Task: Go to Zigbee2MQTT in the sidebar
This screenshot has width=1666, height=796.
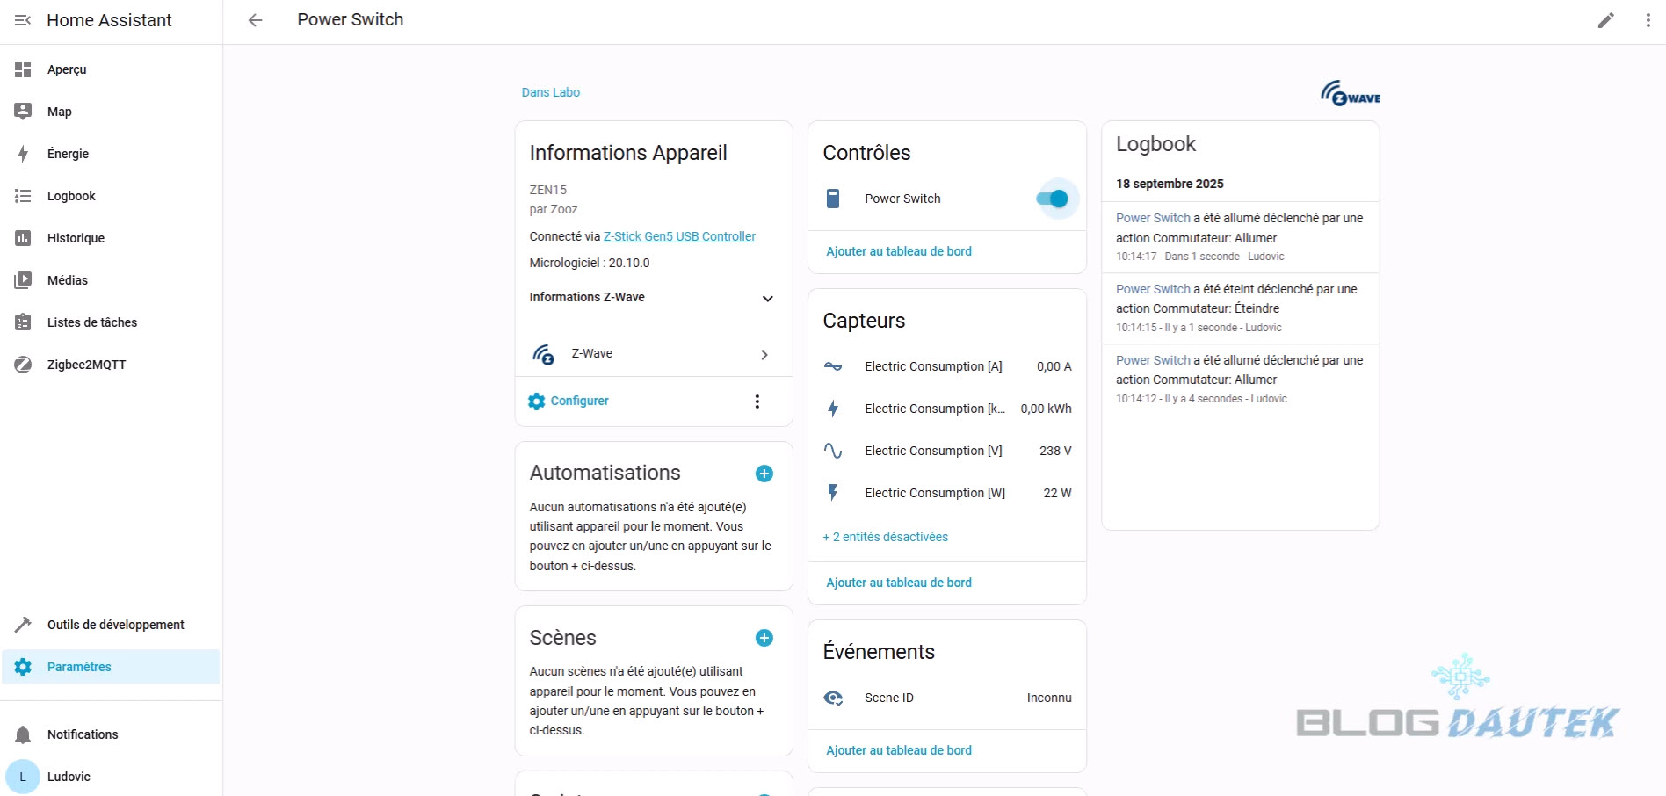Action: pos(86,365)
